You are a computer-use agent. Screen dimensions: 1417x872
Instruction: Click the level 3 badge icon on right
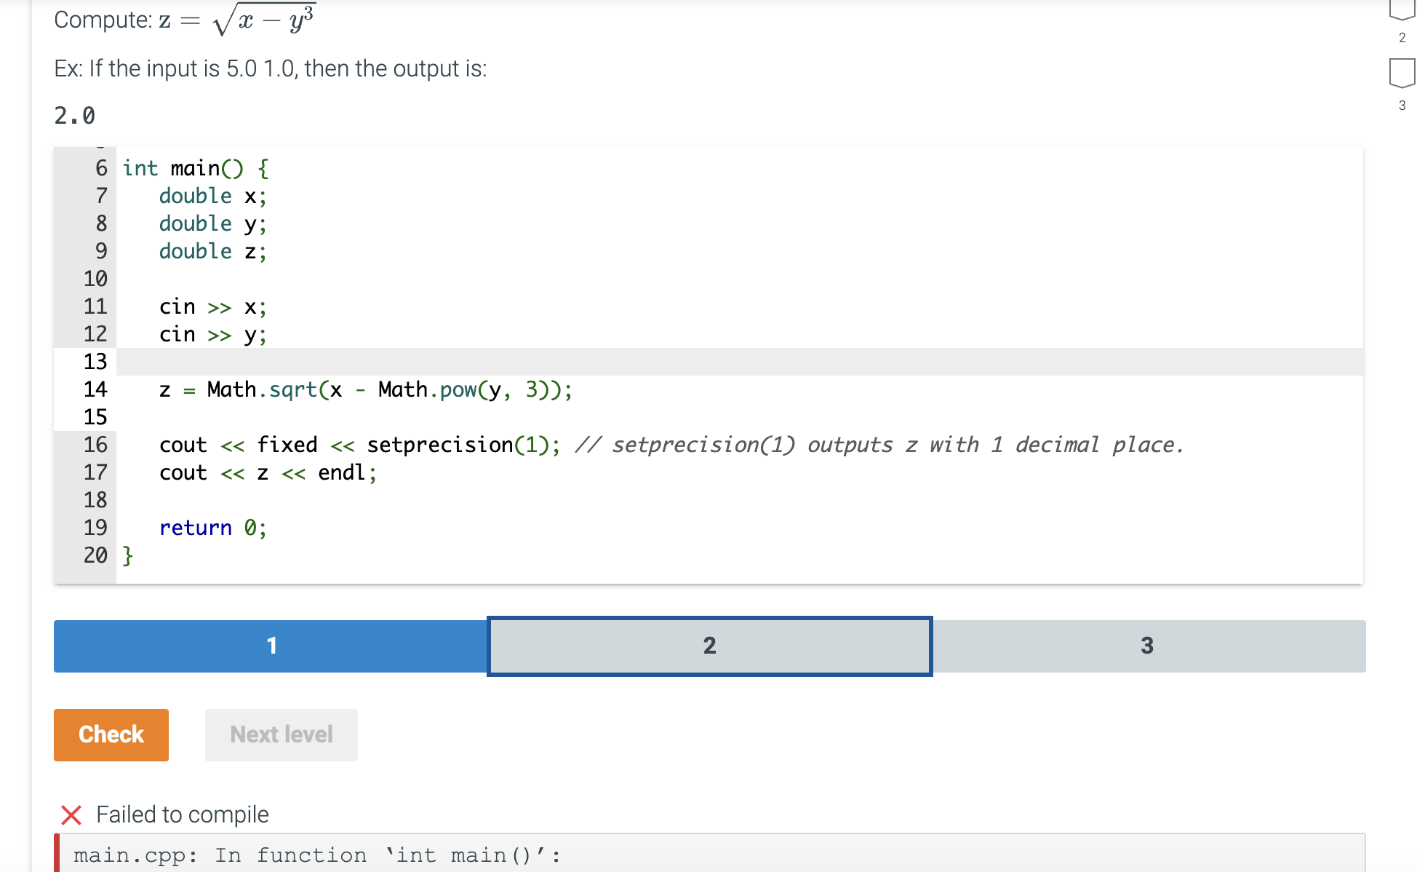[1402, 74]
